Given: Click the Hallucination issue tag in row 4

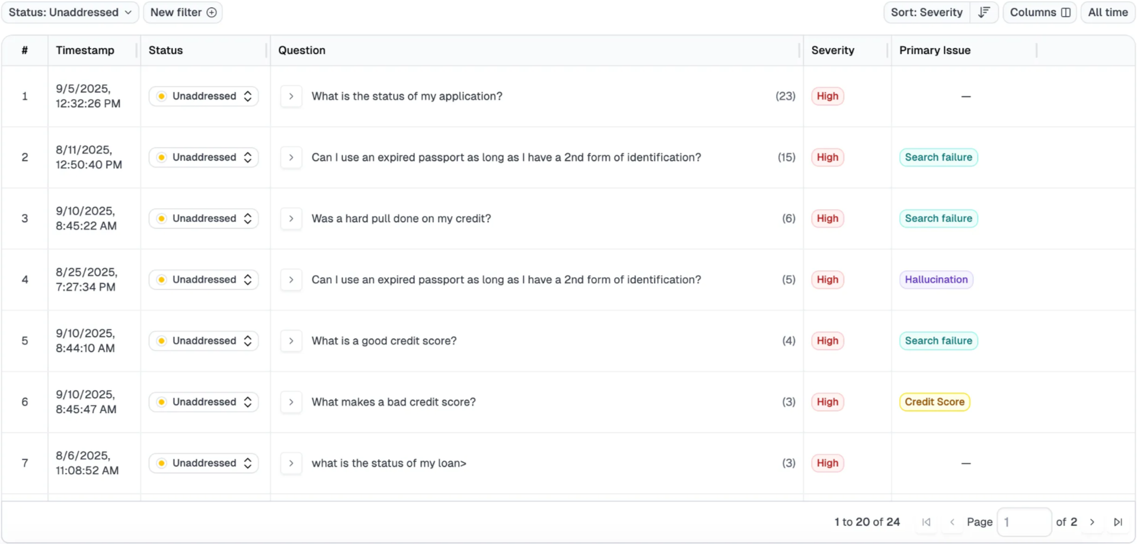Looking at the screenshot, I should coord(936,279).
